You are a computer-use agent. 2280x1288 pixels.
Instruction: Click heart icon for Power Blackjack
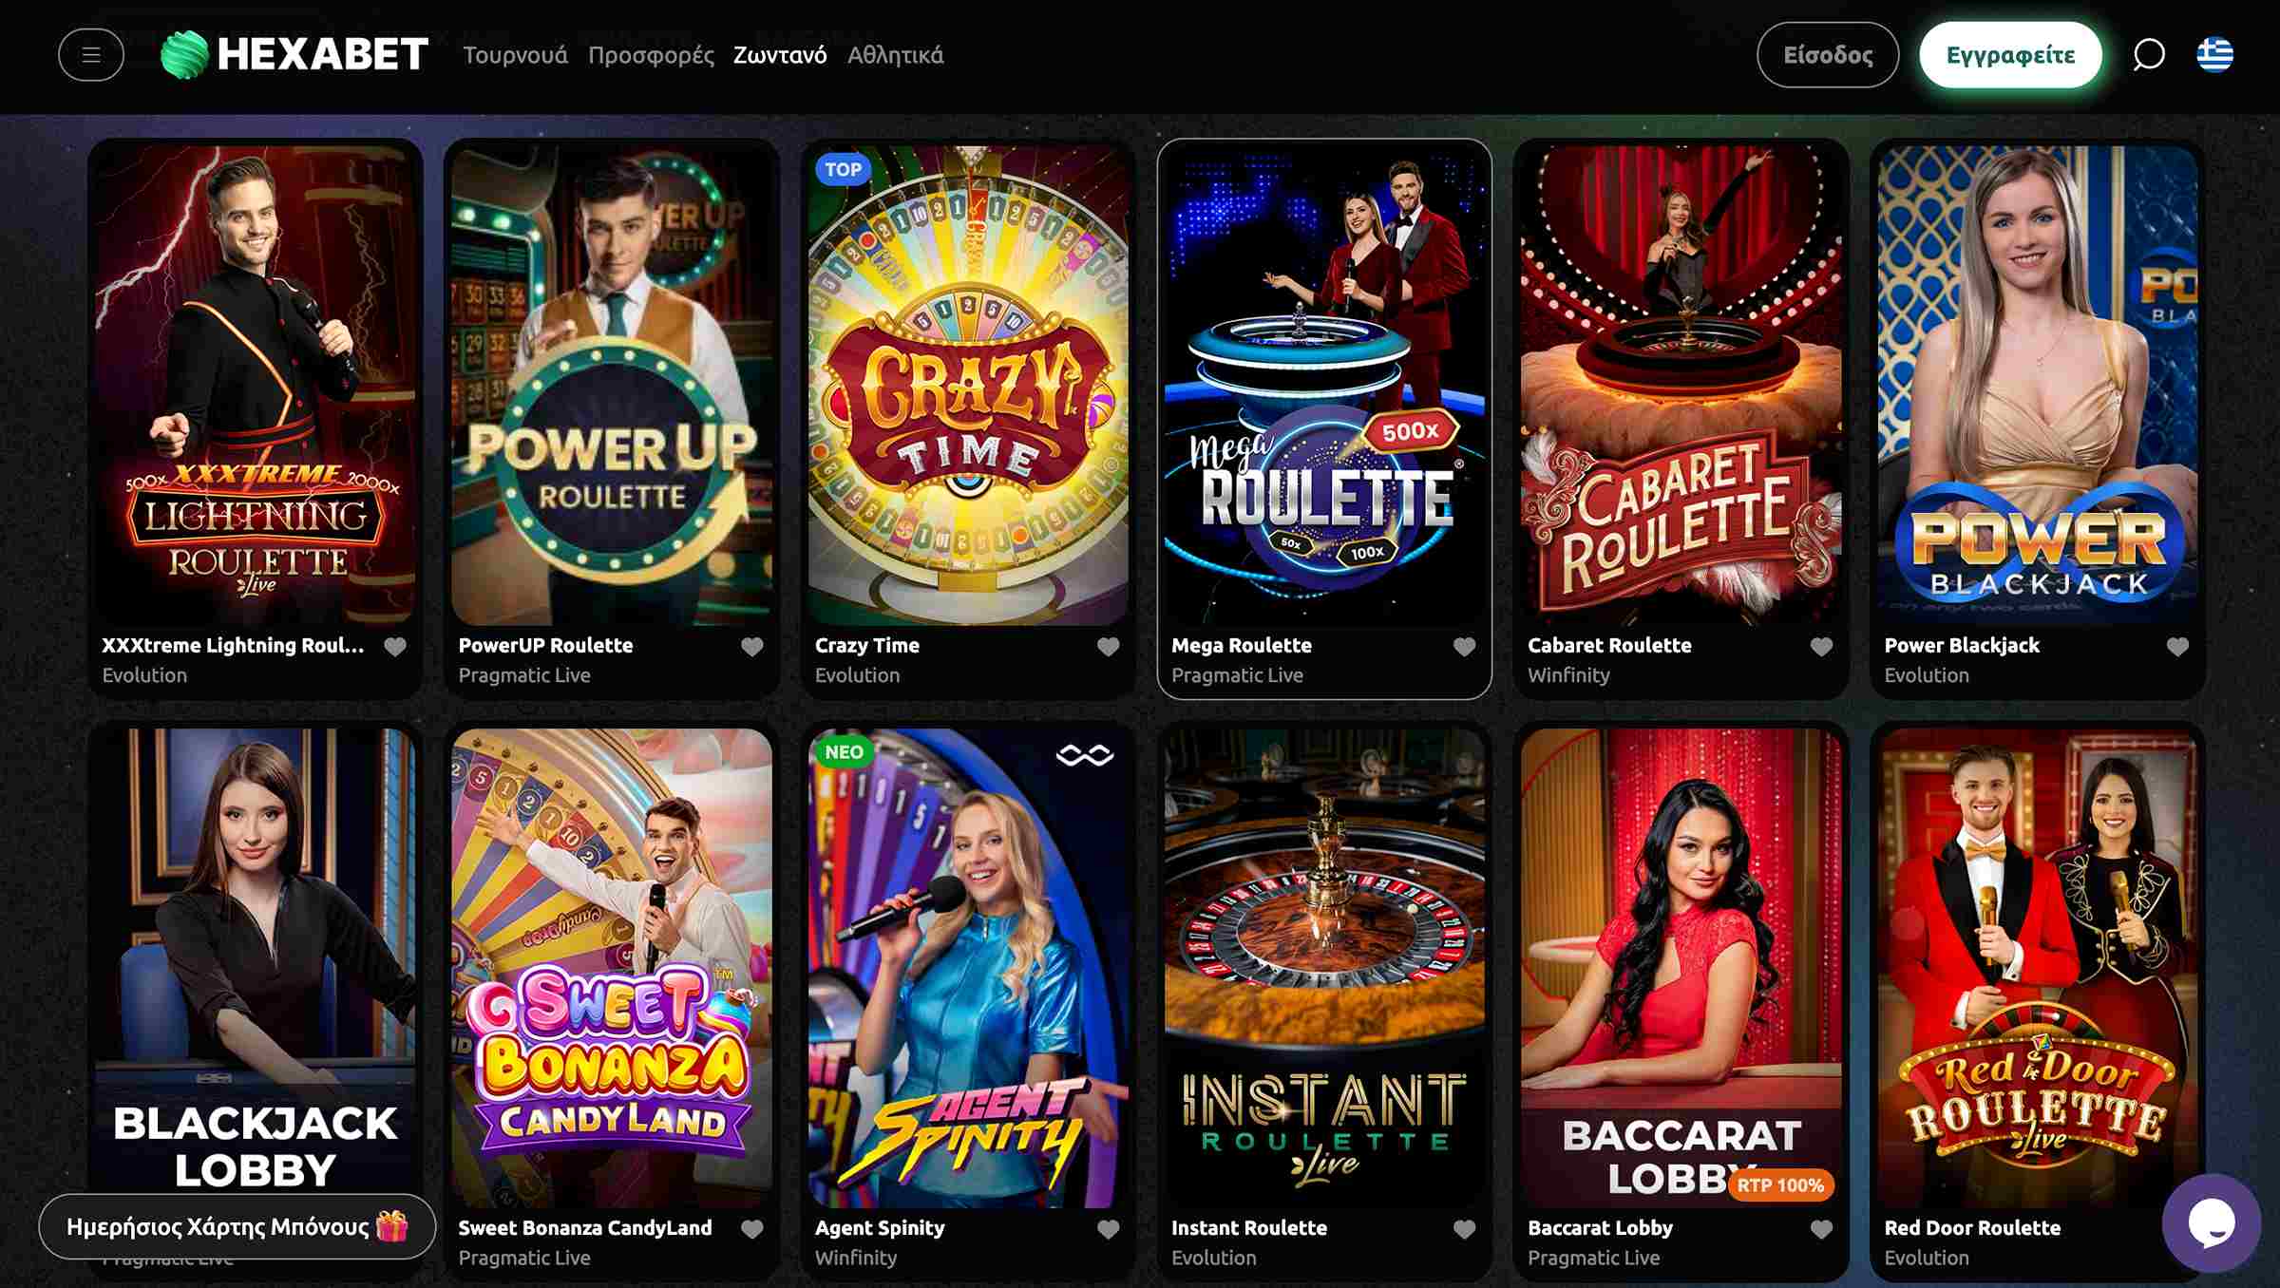click(x=2177, y=647)
